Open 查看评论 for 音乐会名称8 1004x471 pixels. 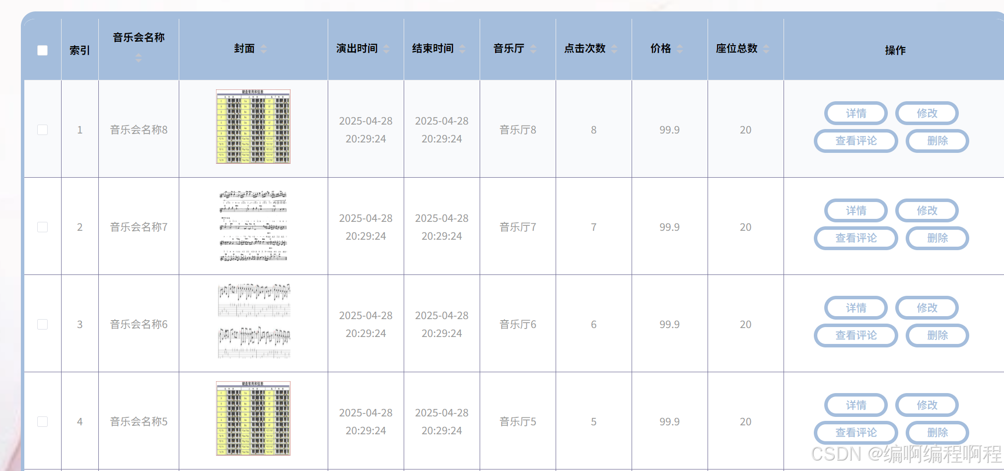(856, 141)
